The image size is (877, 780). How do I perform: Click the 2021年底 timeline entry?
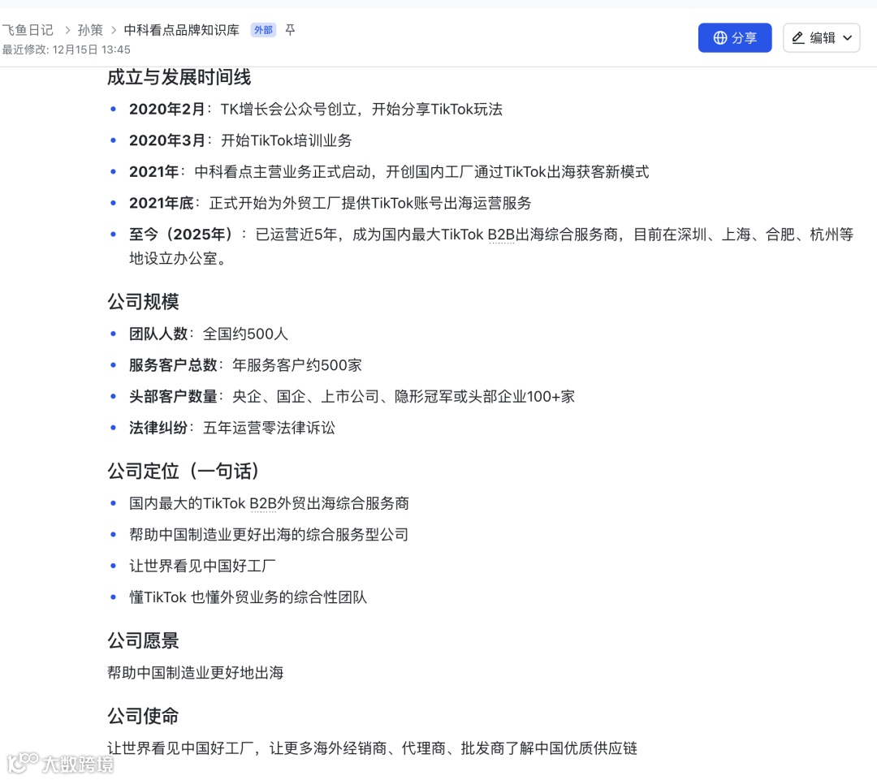pyautogui.click(x=330, y=203)
